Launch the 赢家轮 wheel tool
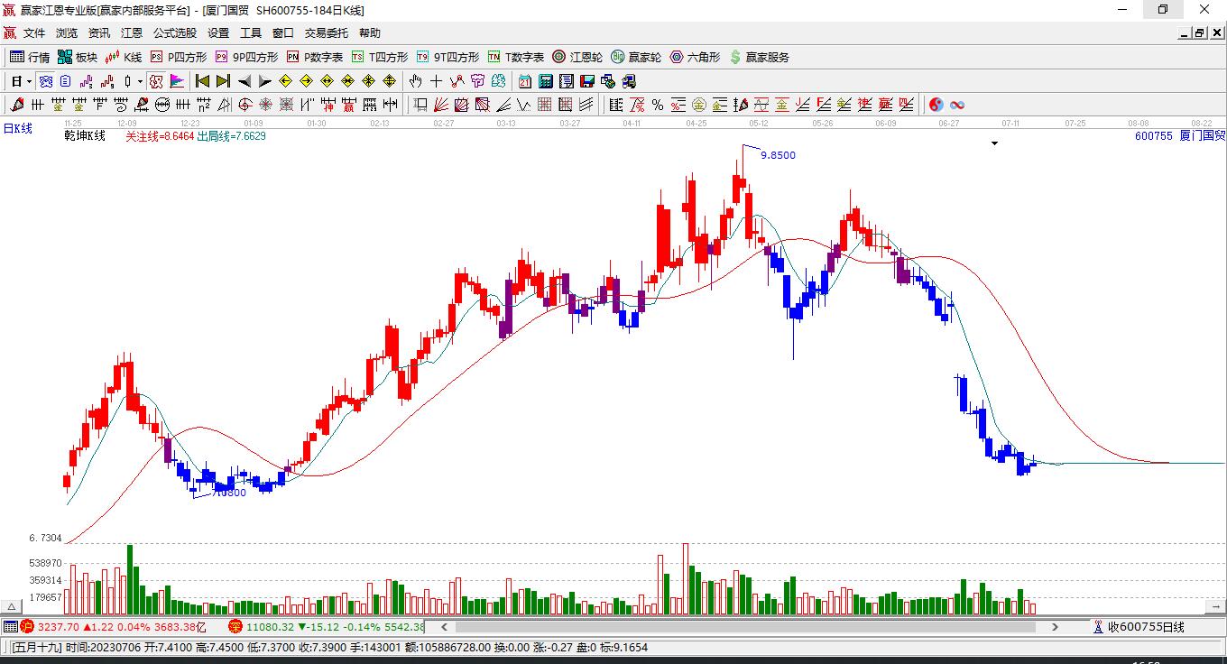 pyautogui.click(x=636, y=57)
